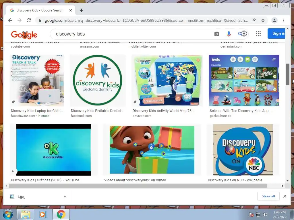Image resolution: width=294 pixels, height=220 pixels.
Task: Open a new browser tab
Action: coord(81,10)
